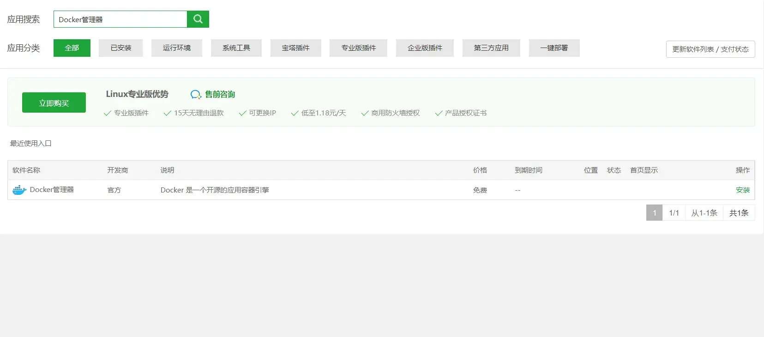Screen dimensions: 764x337
Task: Click the 免费 price cell
Action: tap(480, 190)
